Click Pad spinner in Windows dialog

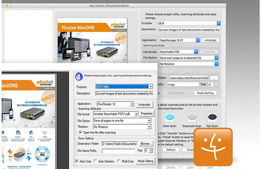151,150
